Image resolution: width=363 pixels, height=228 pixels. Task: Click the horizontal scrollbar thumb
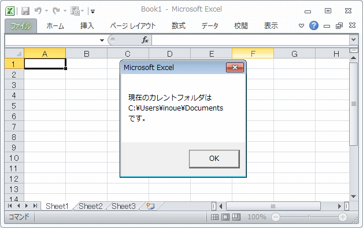click(x=273, y=206)
